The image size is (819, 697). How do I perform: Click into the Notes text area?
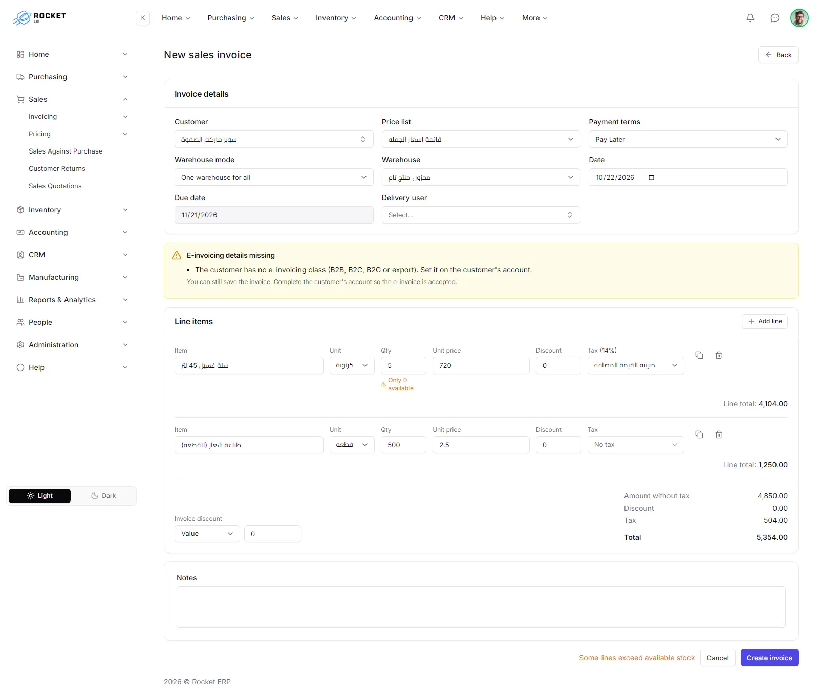[481, 607]
